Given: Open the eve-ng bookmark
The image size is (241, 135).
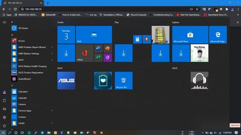Looking at the screenshot, I should 91,15.
